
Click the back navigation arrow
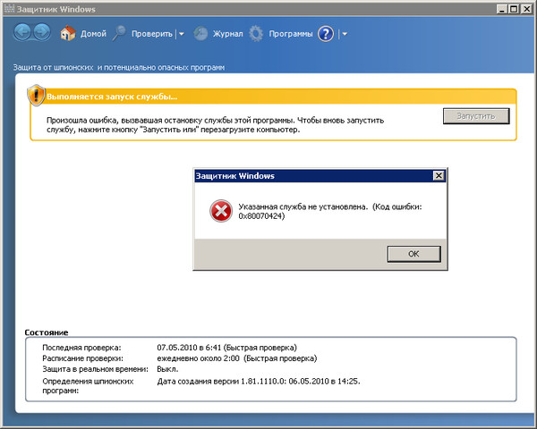[21, 33]
